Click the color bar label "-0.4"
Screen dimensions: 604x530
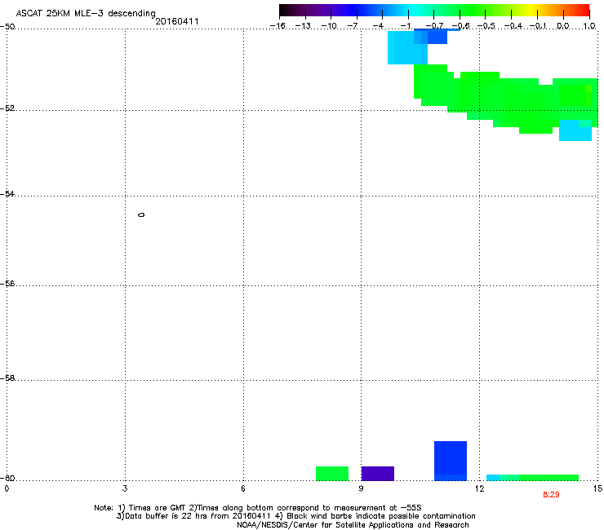click(512, 26)
